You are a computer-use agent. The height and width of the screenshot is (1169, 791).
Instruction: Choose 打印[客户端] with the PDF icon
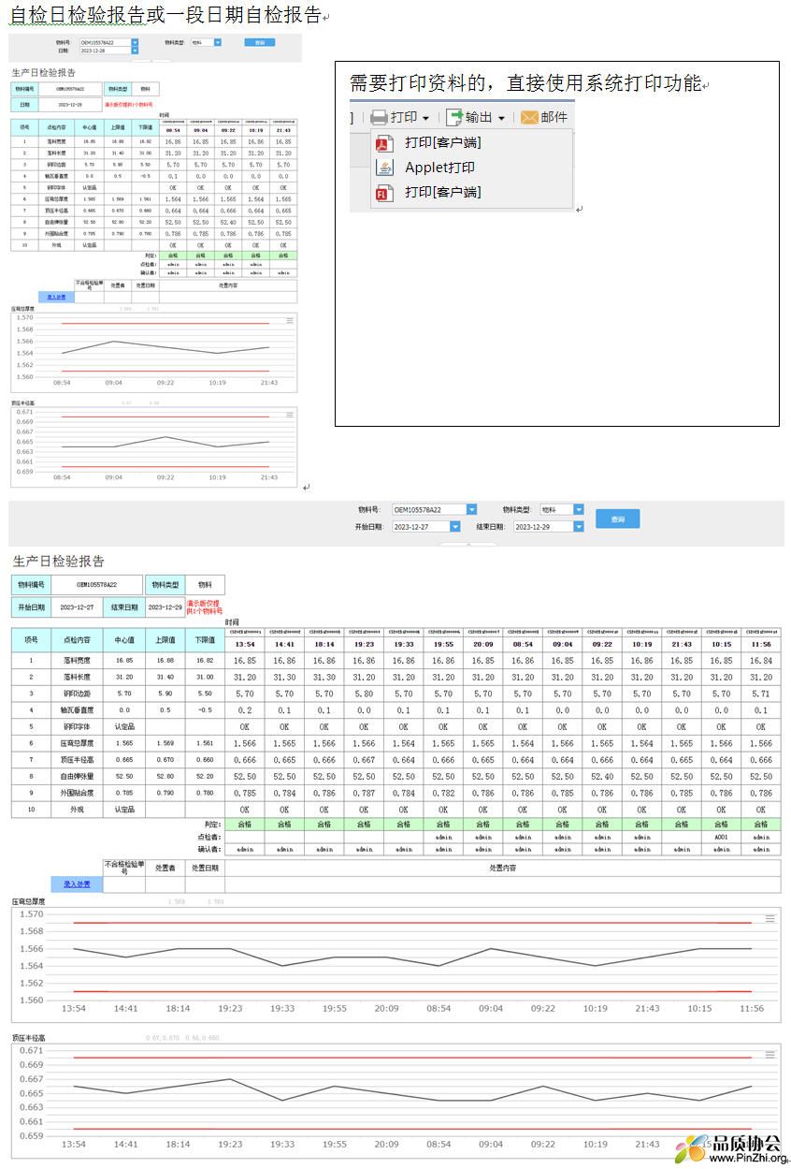click(x=430, y=142)
